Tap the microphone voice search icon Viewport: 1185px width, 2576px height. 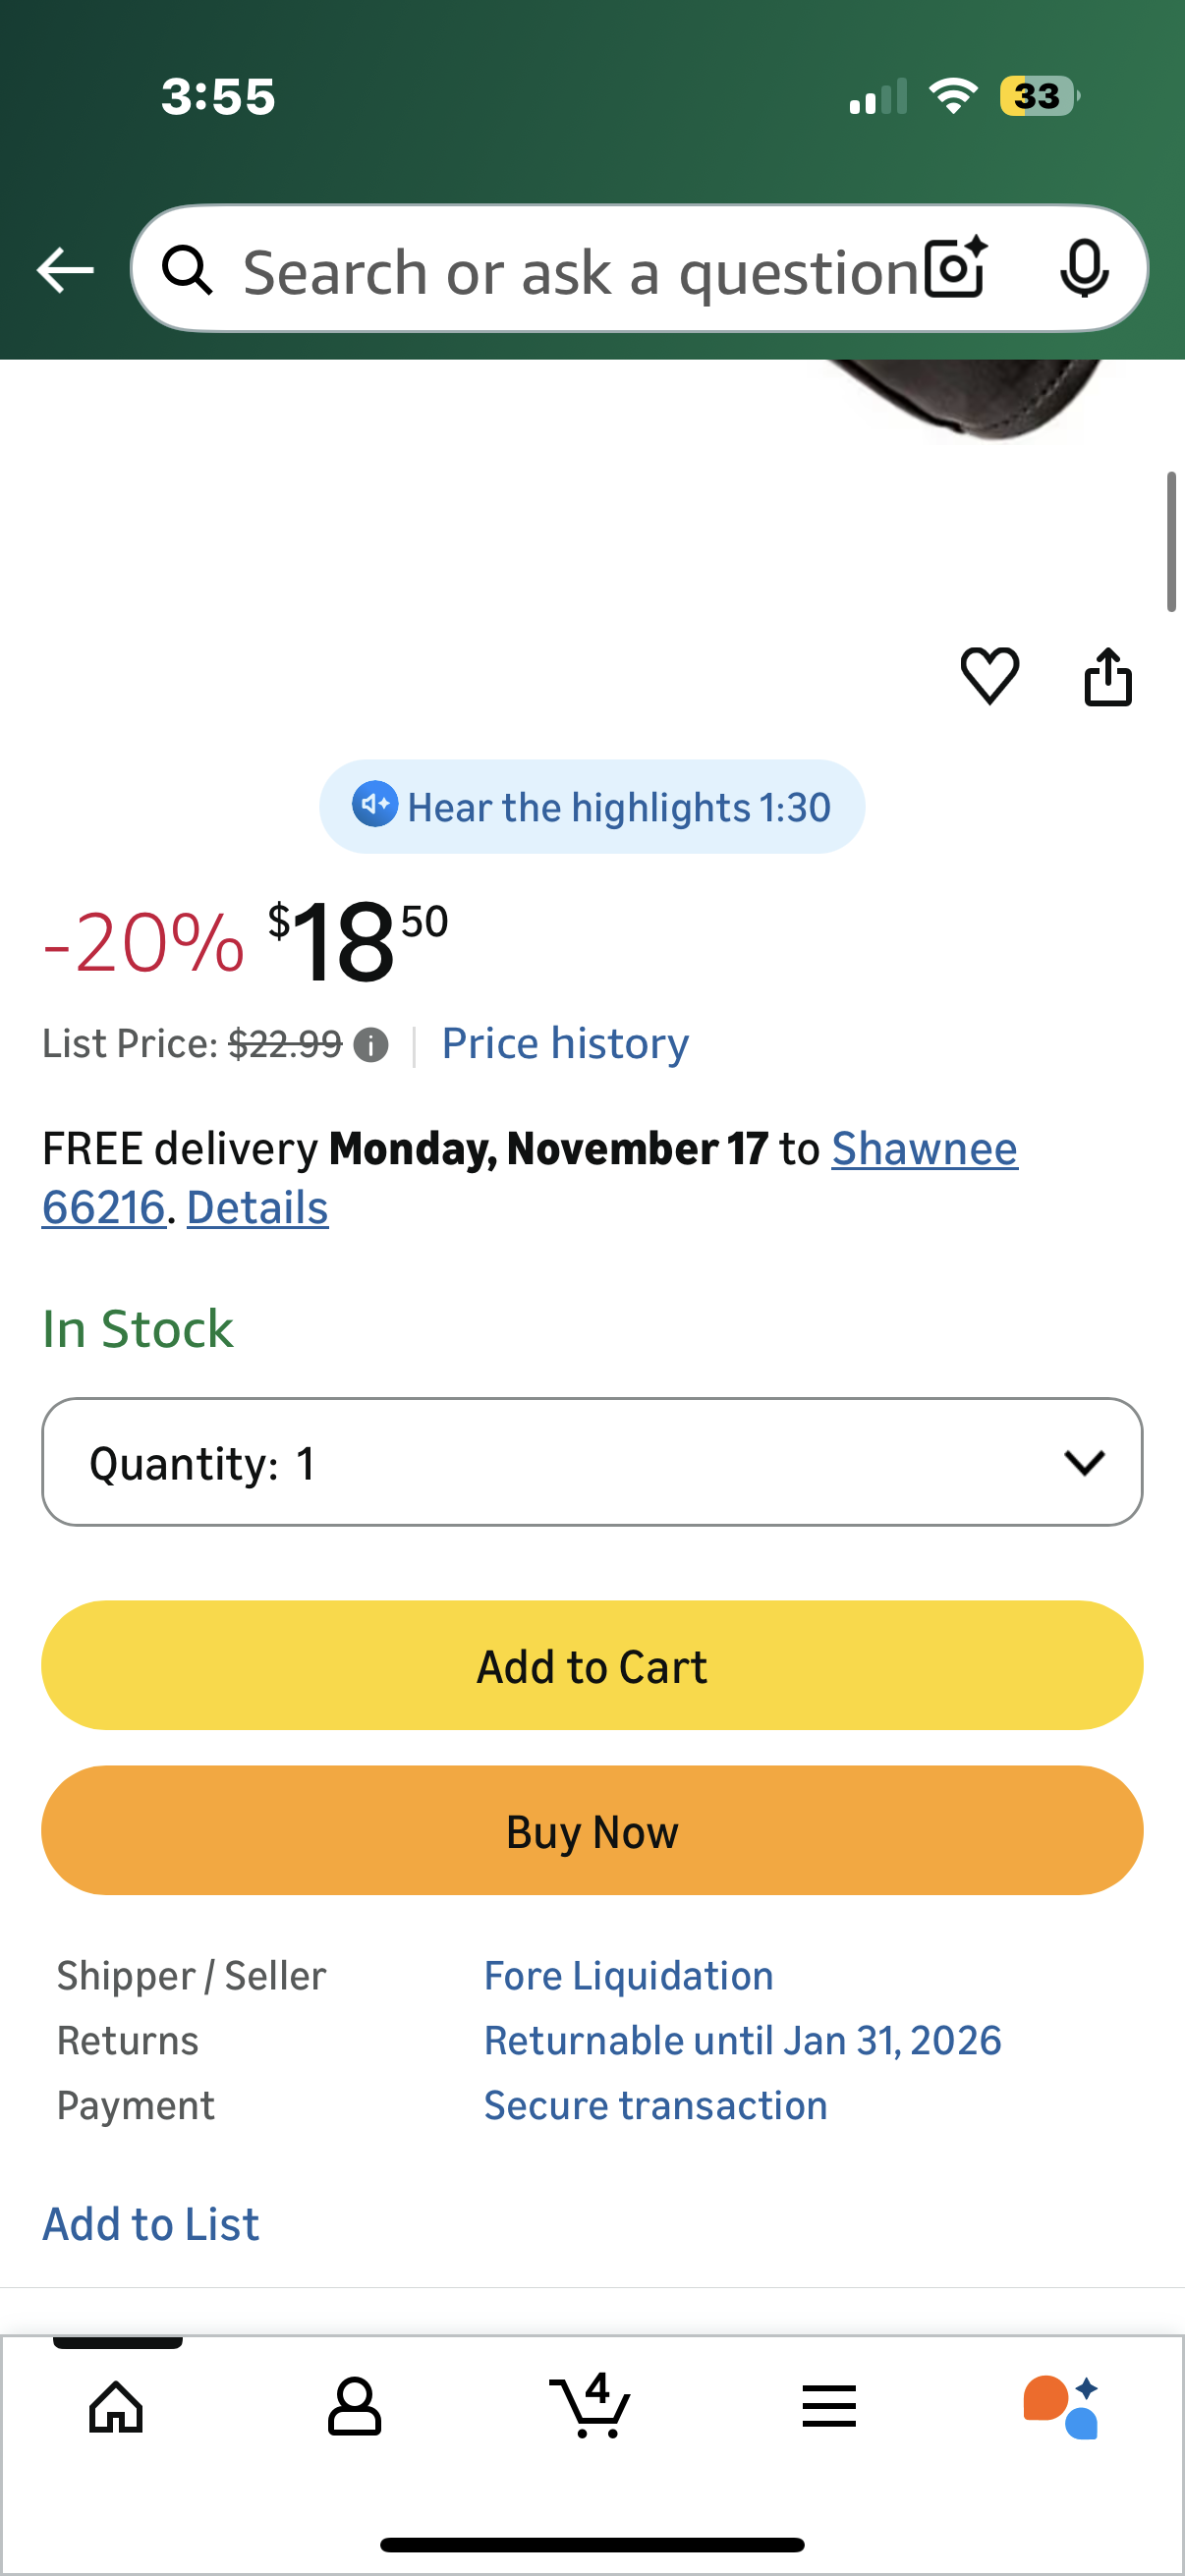click(x=1084, y=268)
